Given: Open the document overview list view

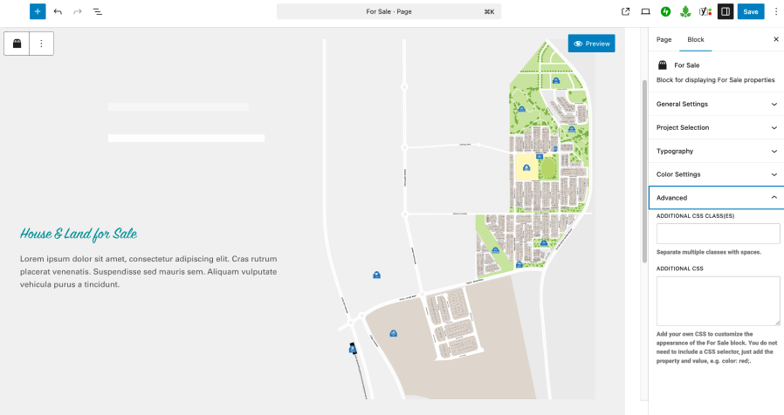Looking at the screenshot, I should pyautogui.click(x=98, y=11).
